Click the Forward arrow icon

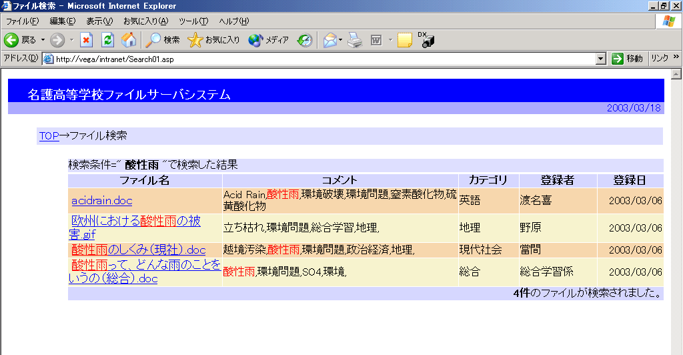[x=57, y=40]
